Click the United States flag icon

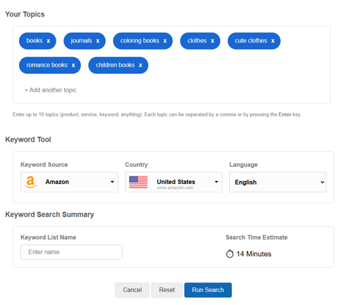[138, 182]
